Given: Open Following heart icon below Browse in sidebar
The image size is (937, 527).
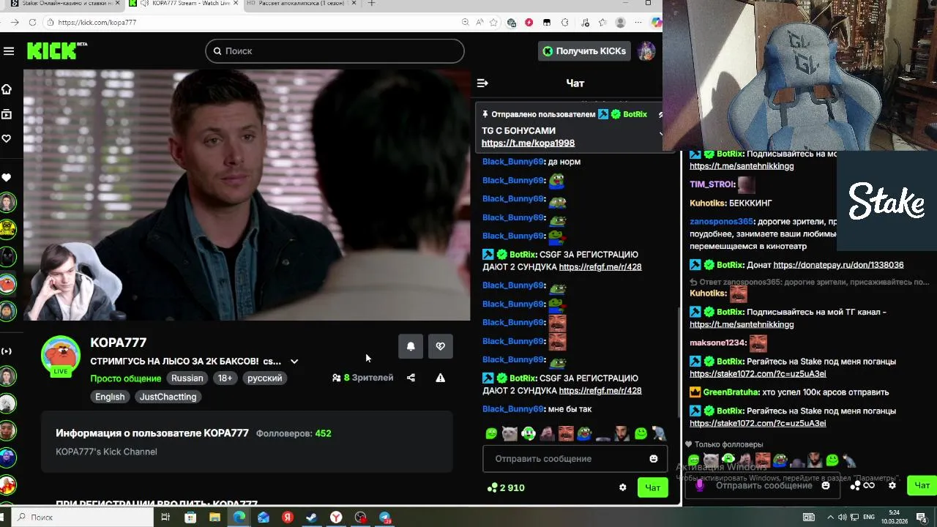Looking at the screenshot, I should 7,138.
